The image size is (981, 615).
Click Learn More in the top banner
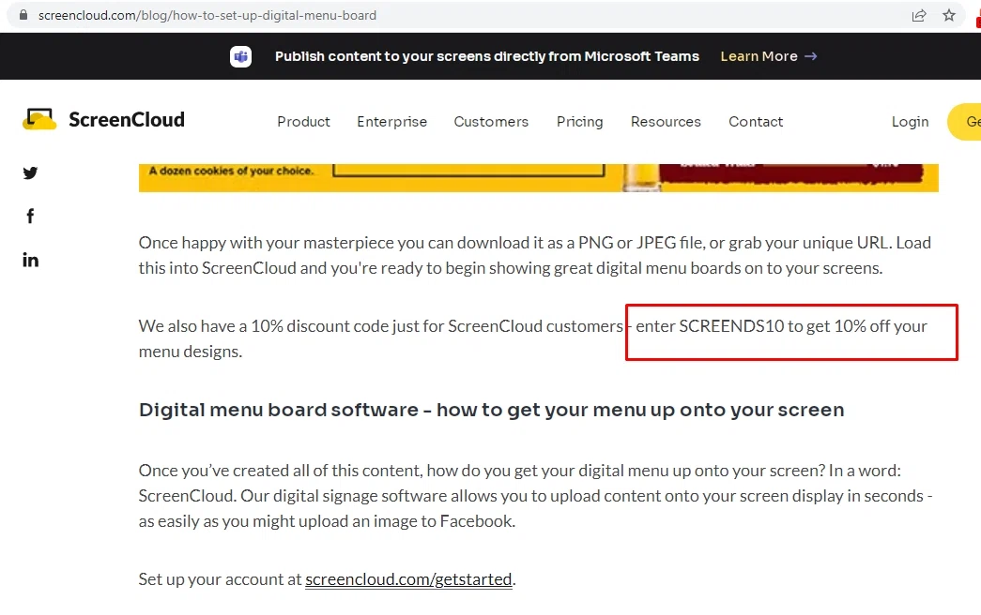[769, 56]
